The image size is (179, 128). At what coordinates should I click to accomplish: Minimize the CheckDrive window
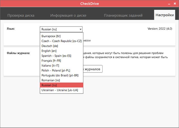169,4
